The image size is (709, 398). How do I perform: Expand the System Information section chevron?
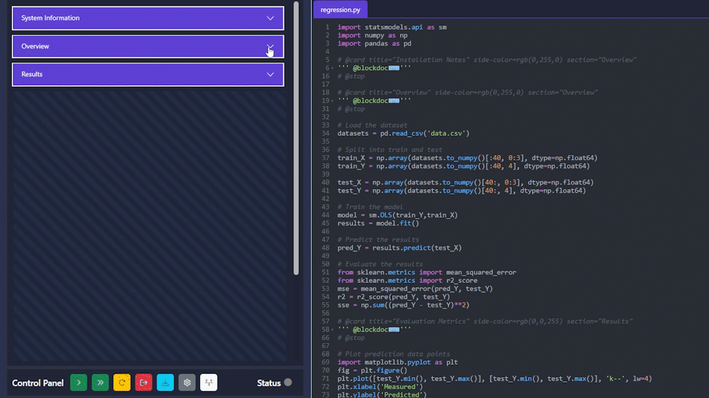click(x=270, y=18)
